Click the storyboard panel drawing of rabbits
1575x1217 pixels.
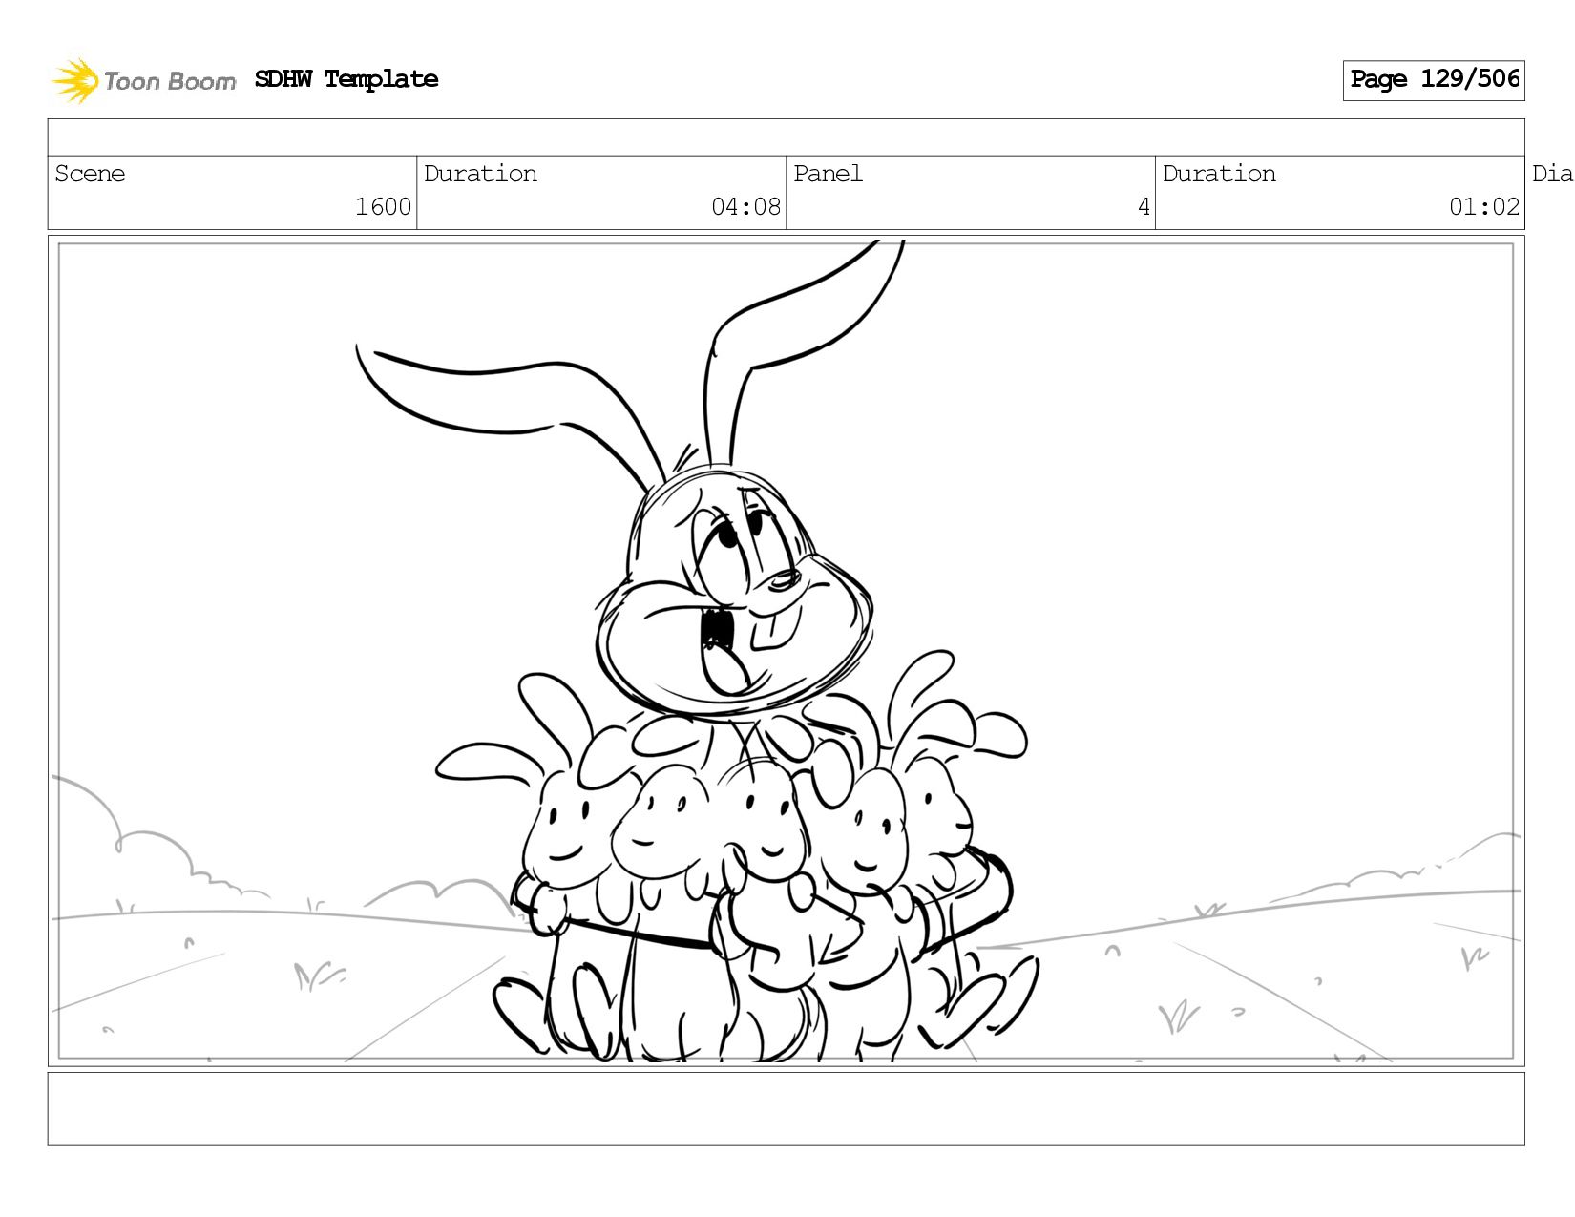pos(787,651)
